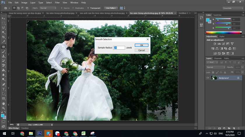Pick a color from the spectrum ramp
The width and height of the screenshot is (245, 137).
(224, 33)
